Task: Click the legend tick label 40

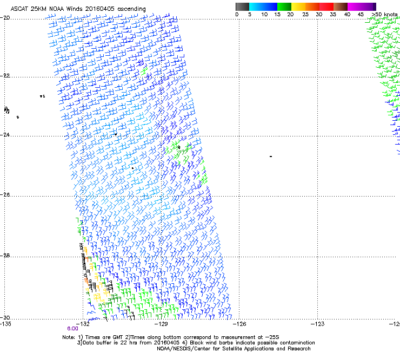Action: pyautogui.click(x=347, y=14)
